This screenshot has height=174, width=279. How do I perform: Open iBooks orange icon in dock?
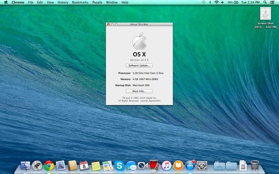(x=178, y=165)
